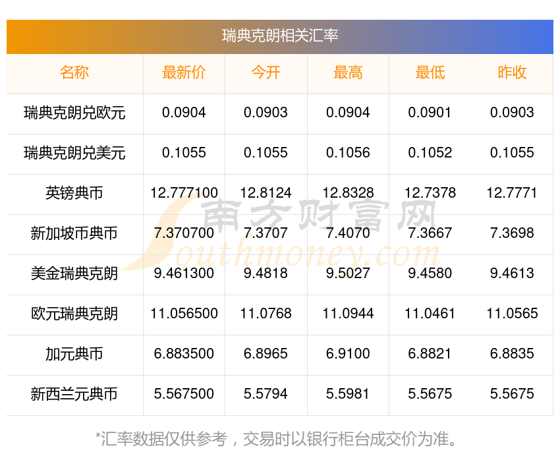Select the 新加坡币典币 row label
Image resolution: width=560 pixels, height=460 pixels.
74,233
